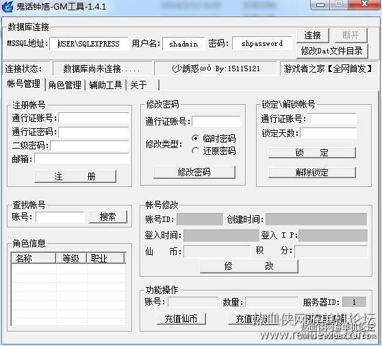The image size is (382, 346).
Task: Click the 搜索 account button
Action: tap(108, 217)
